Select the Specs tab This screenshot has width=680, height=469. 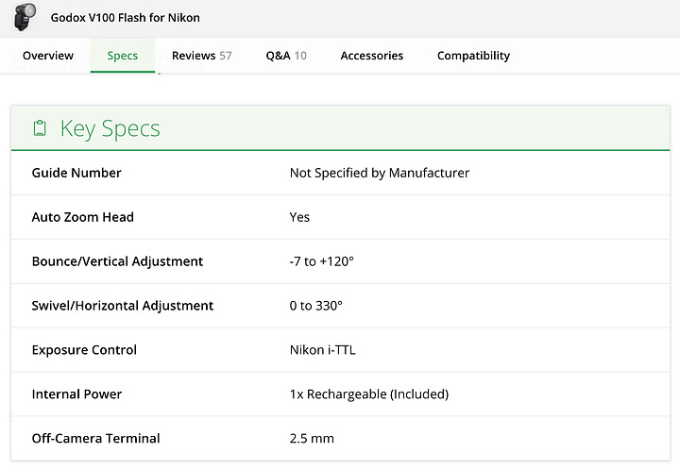(122, 56)
